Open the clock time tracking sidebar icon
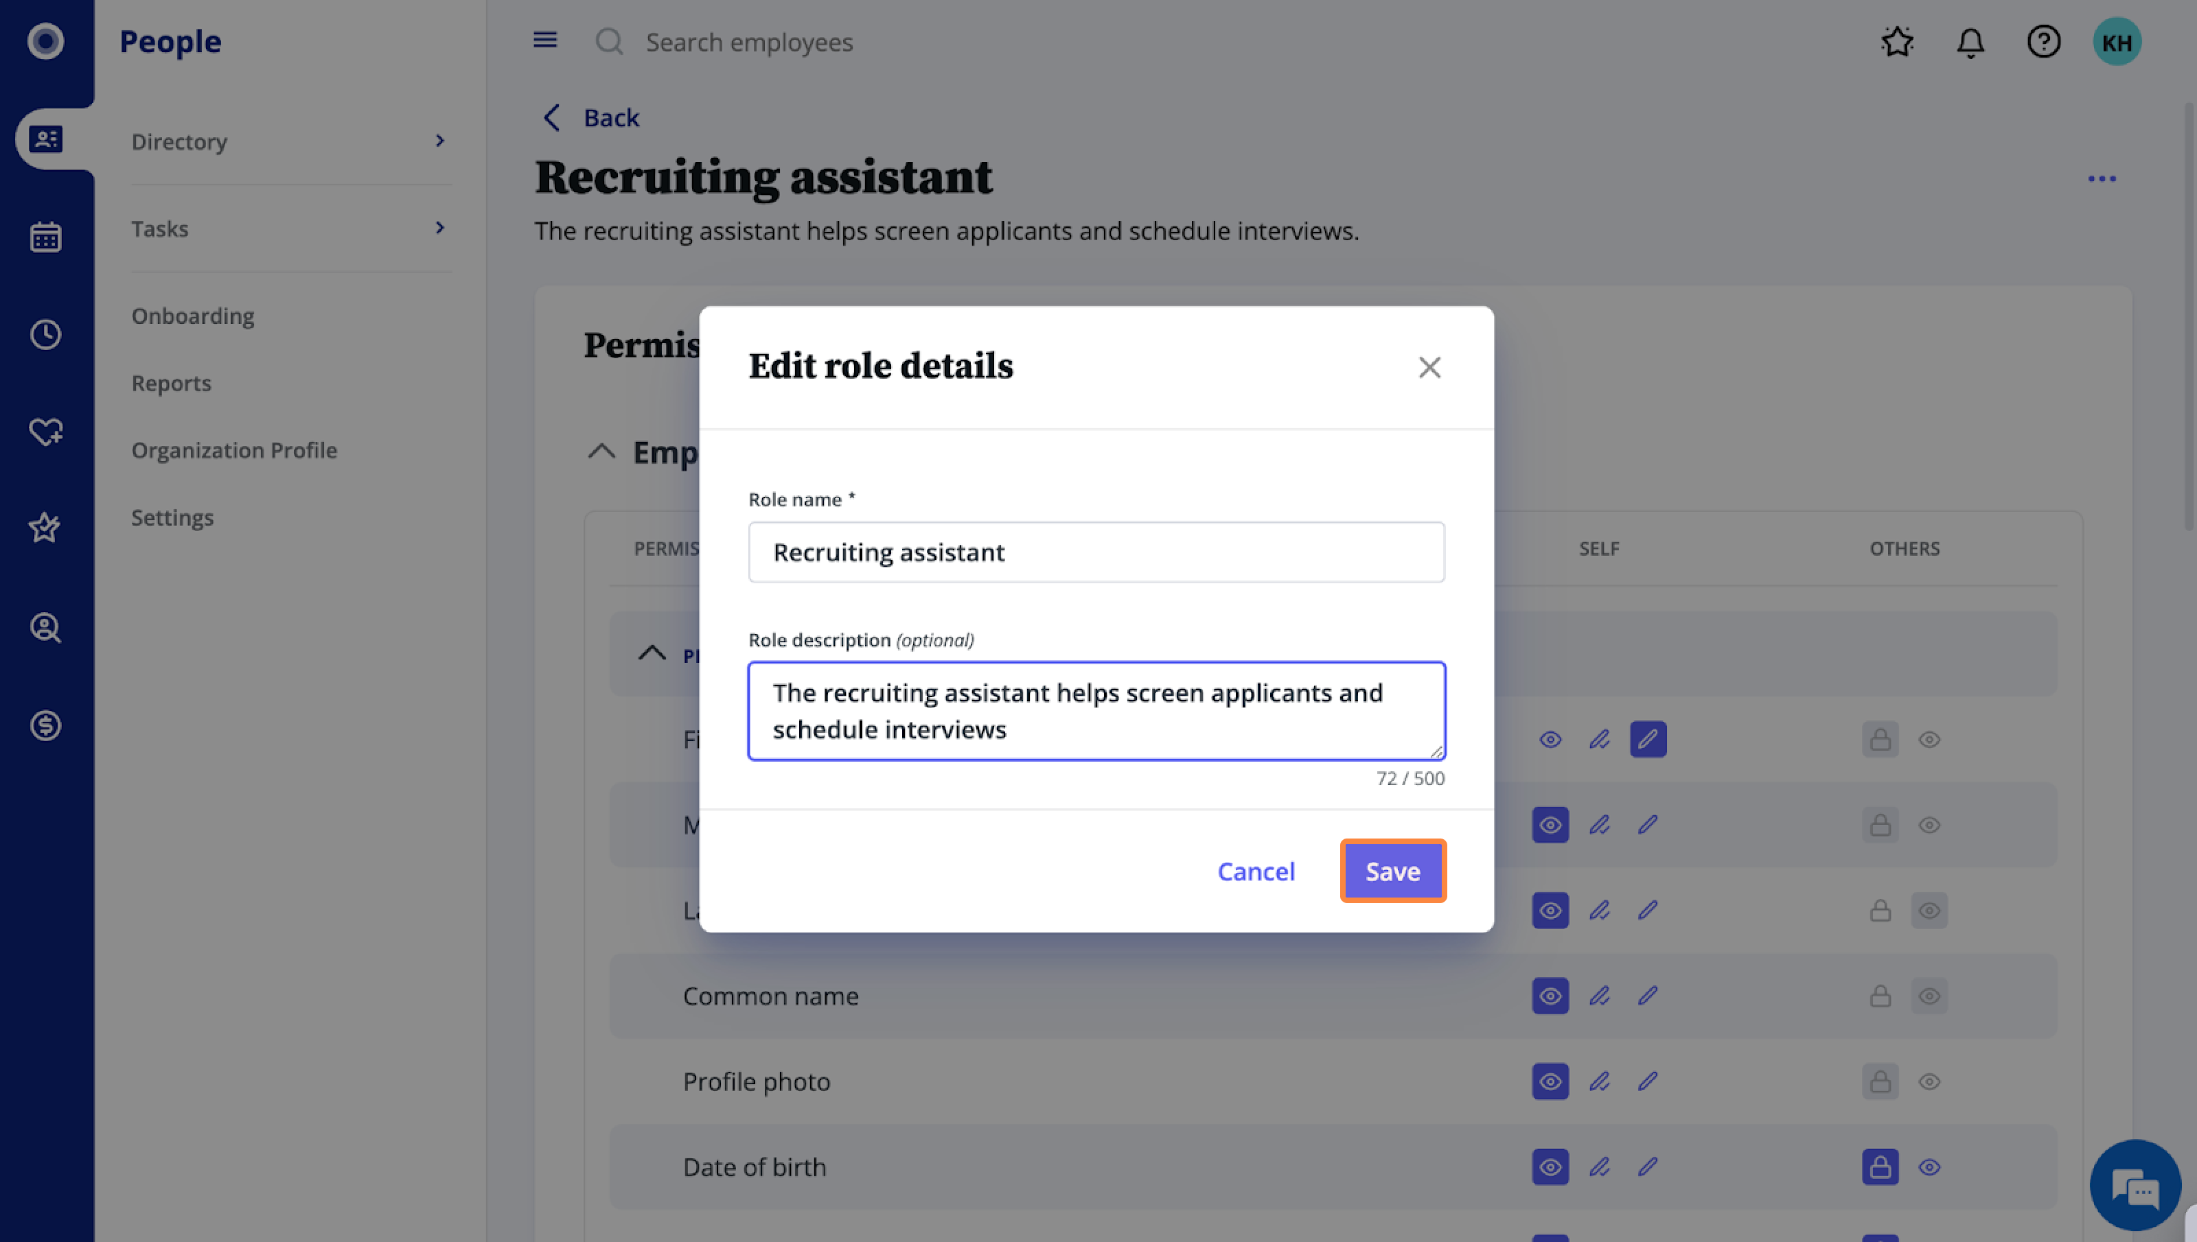The height and width of the screenshot is (1242, 2197). [45, 333]
